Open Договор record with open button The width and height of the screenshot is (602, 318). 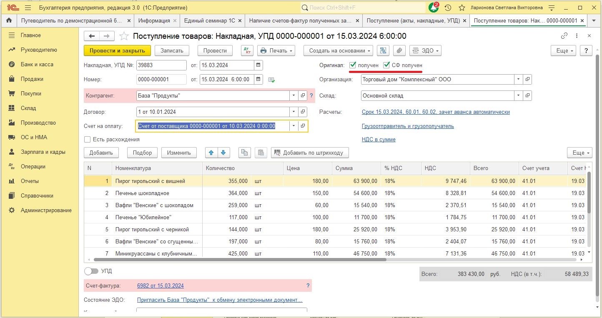[x=303, y=112]
